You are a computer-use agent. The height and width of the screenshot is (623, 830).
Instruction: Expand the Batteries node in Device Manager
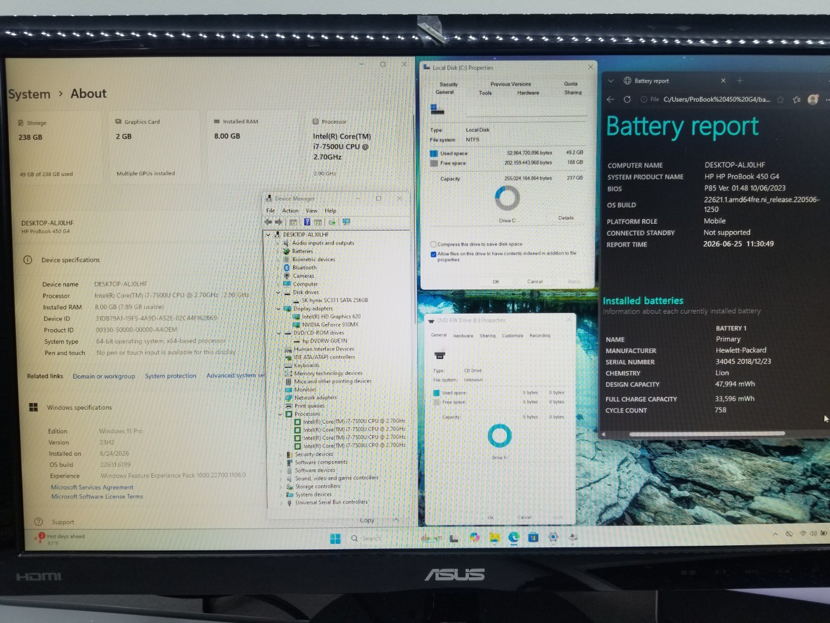point(279,251)
